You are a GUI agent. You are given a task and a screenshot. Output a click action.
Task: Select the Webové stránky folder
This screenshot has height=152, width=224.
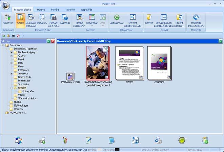[27, 98]
